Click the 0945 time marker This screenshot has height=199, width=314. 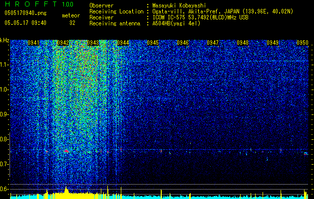153,43
